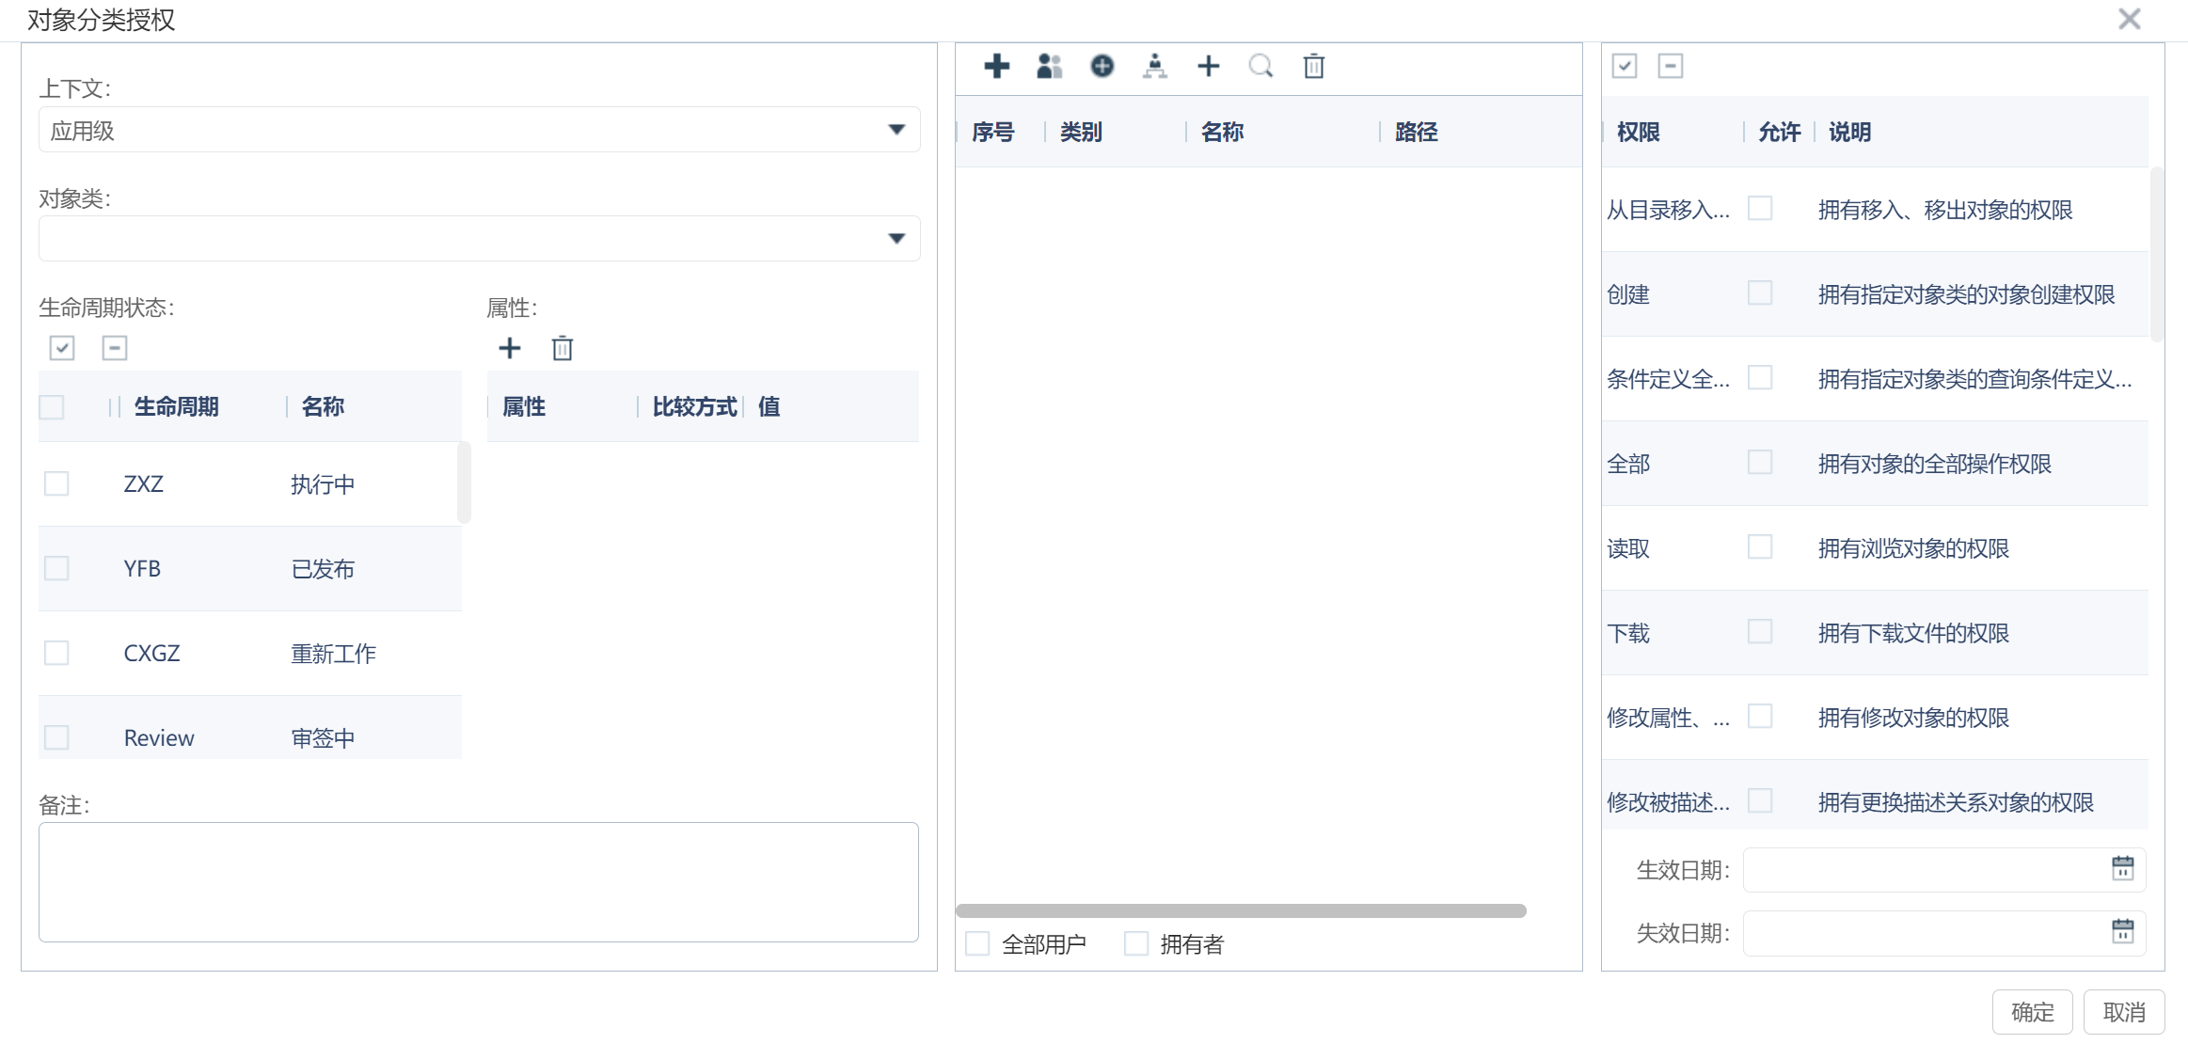
Task: Check the CXGZ 重新工作 row
Action: (56, 653)
